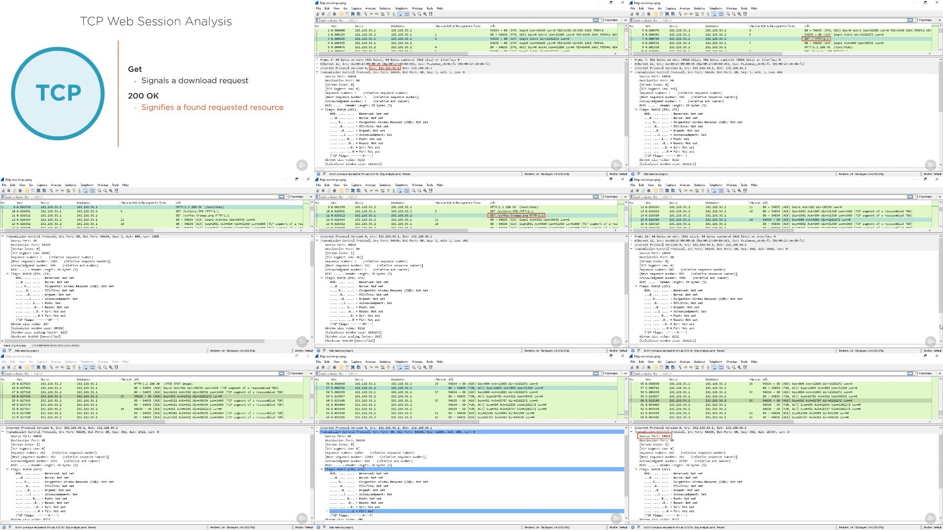Click display filter field, window with packet 28 selected
The image size is (943, 530).
click(x=141, y=373)
